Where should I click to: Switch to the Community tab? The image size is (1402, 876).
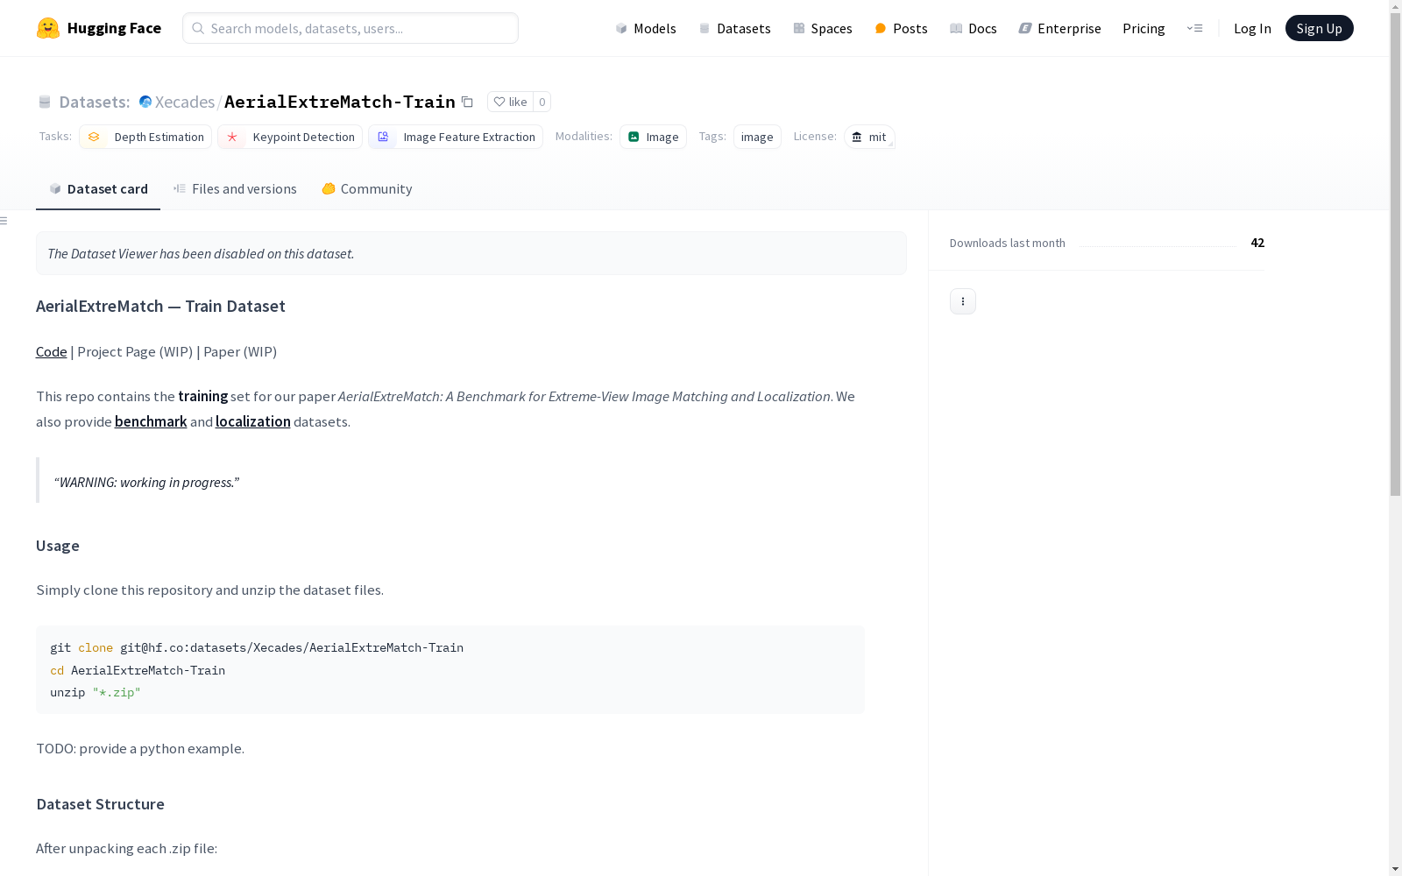tap(367, 188)
